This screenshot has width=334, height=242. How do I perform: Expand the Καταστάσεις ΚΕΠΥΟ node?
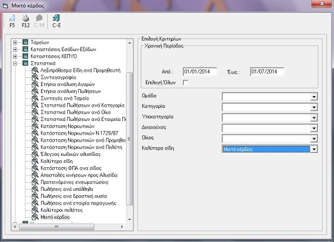[15, 57]
